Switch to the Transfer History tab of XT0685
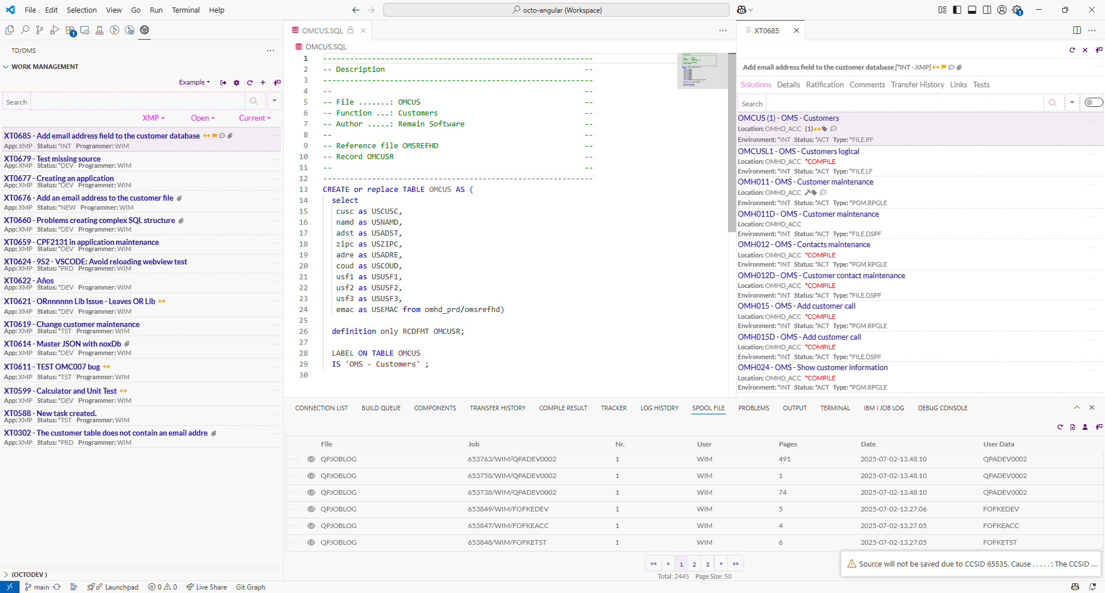The width and height of the screenshot is (1105, 593). coord(917,84)
